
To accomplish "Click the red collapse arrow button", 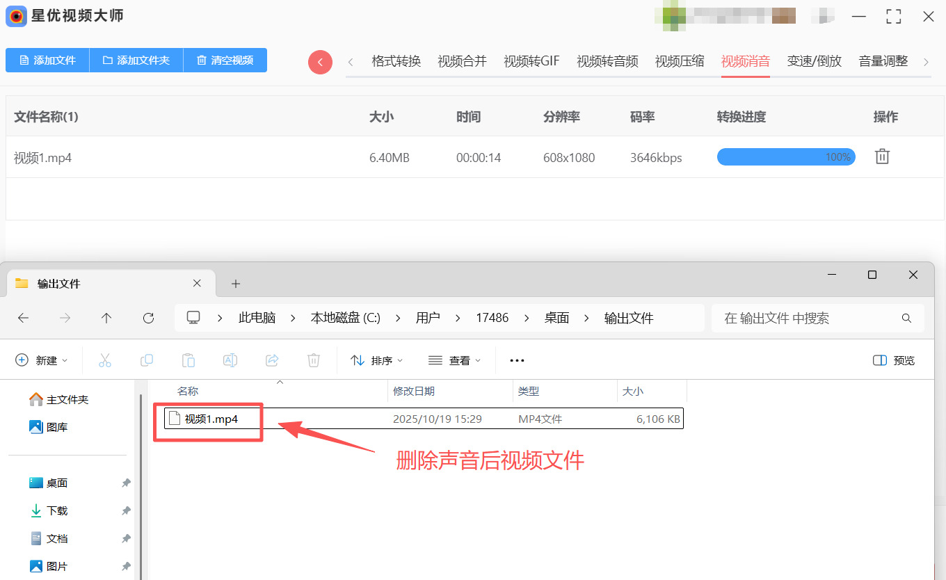I will click(x=320, y=62).
